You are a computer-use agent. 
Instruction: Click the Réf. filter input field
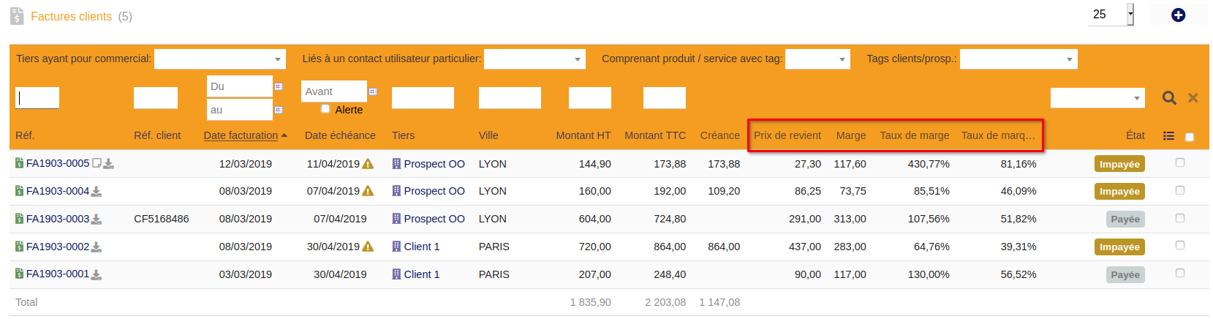click(37, 98)
